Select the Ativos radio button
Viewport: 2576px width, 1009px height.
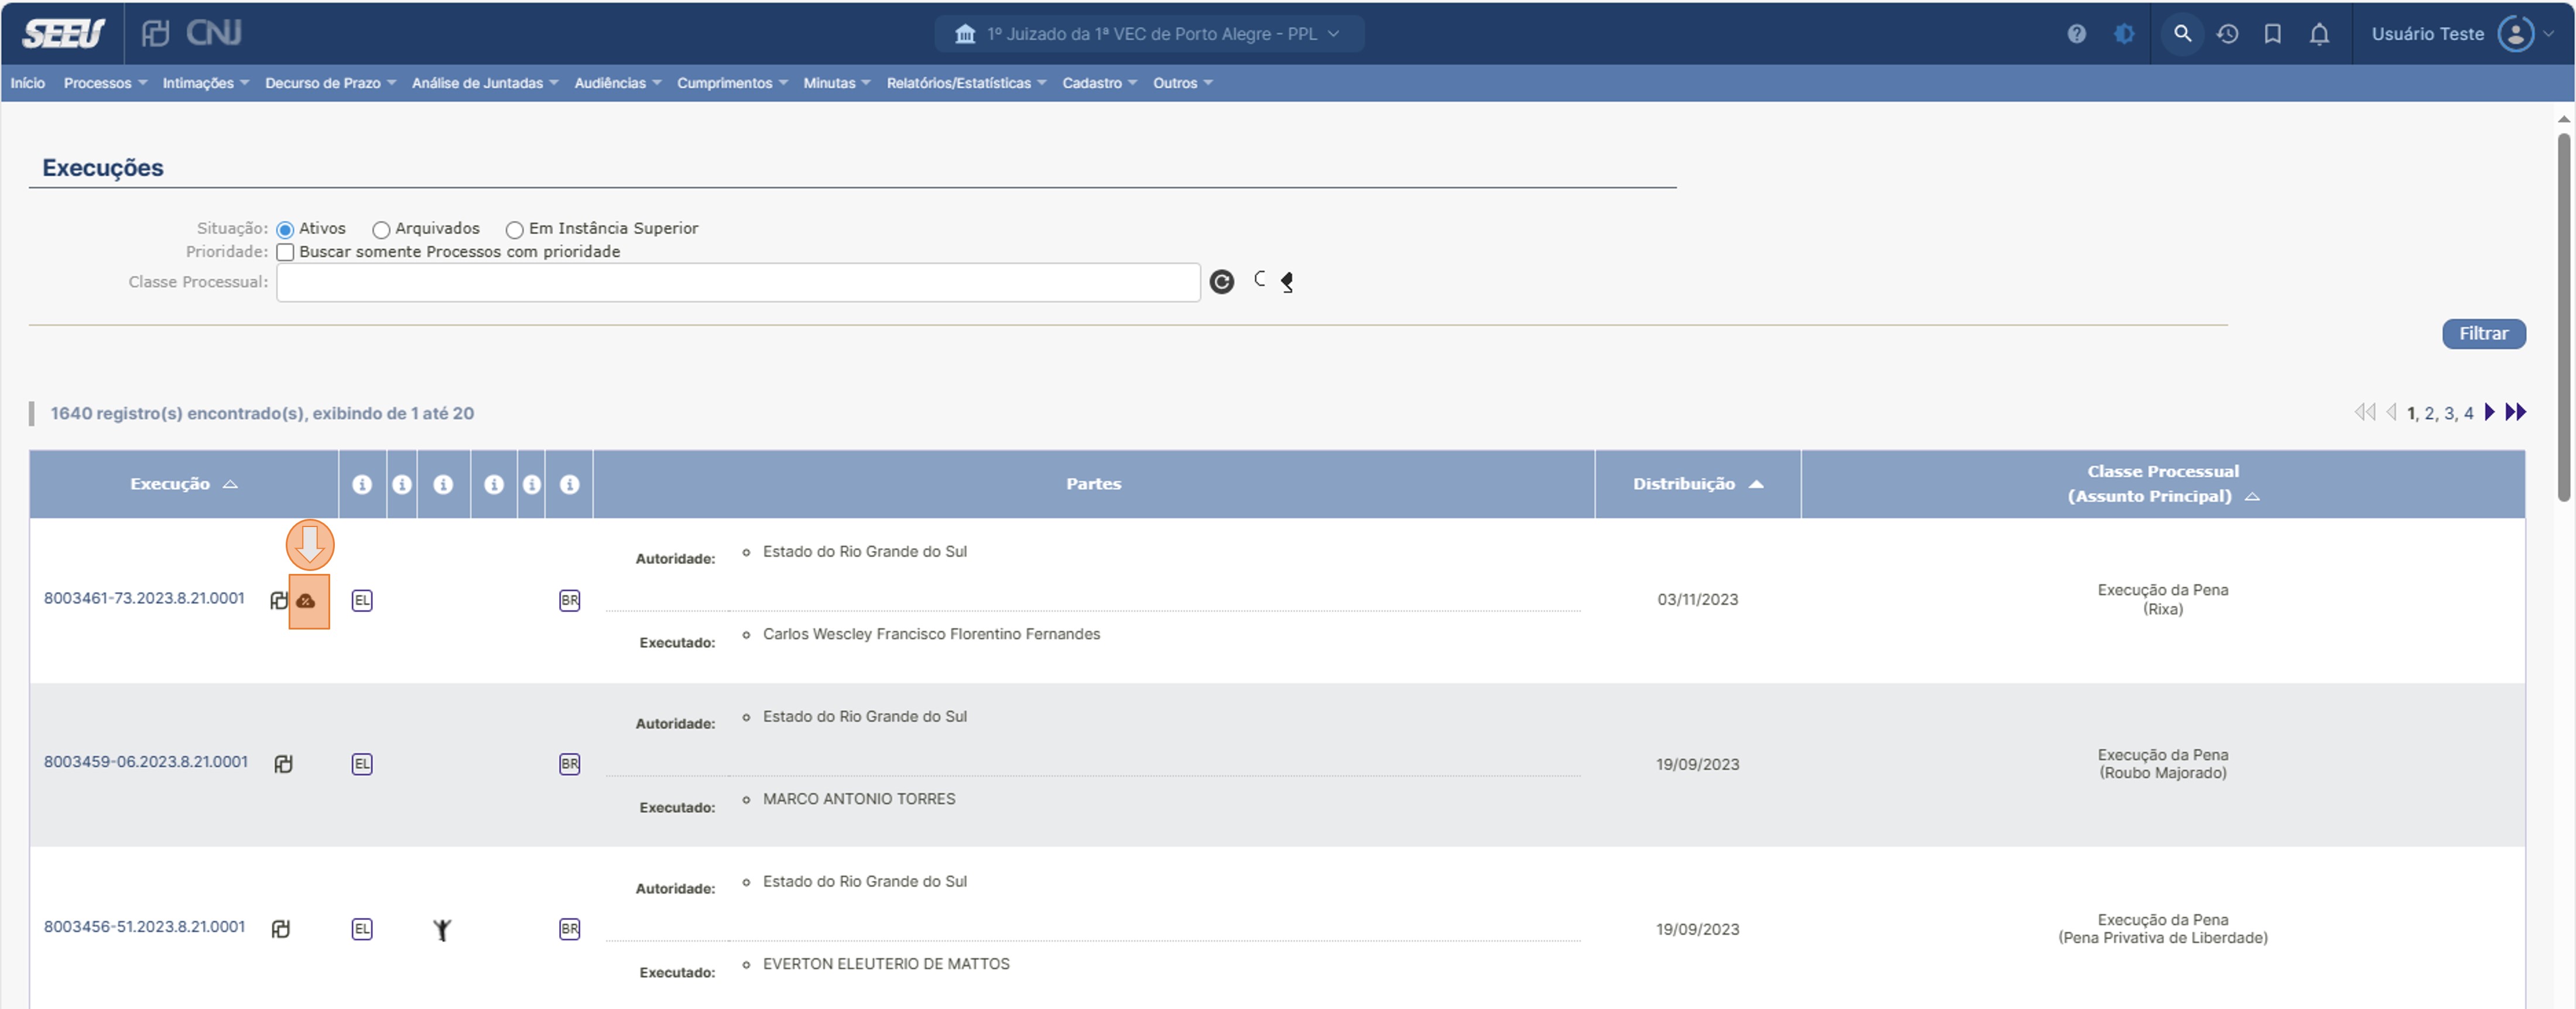285,230
